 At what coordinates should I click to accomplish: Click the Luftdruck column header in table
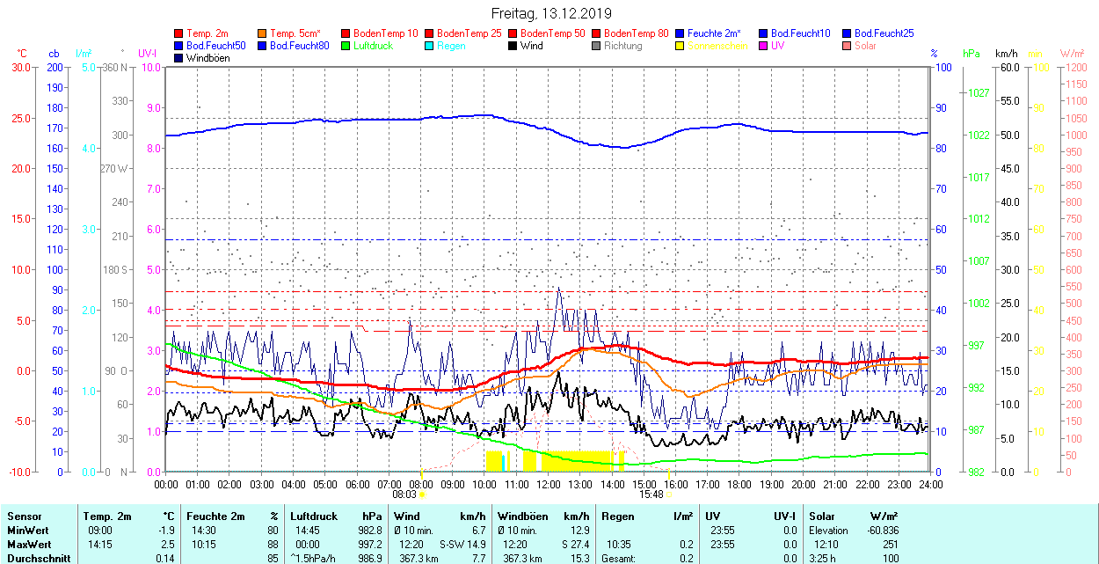pyautogui.click(x=313, y=516)
